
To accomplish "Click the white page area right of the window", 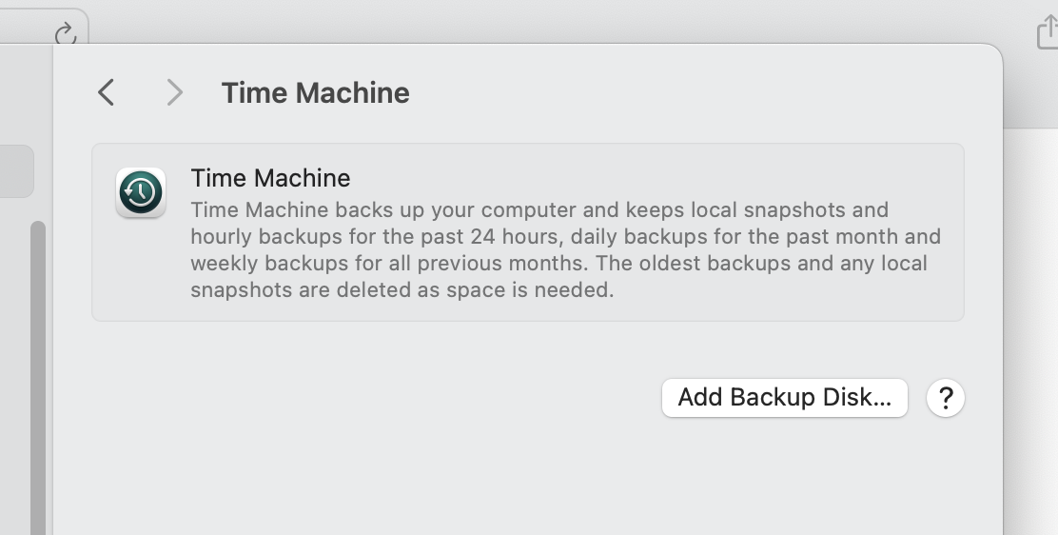I will [1030, 331].
